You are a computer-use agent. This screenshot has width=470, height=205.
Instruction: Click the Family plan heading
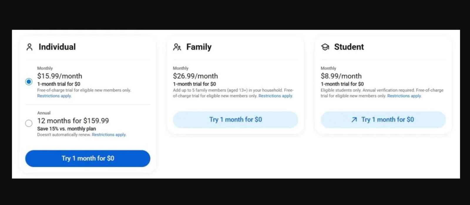point(199,47)
